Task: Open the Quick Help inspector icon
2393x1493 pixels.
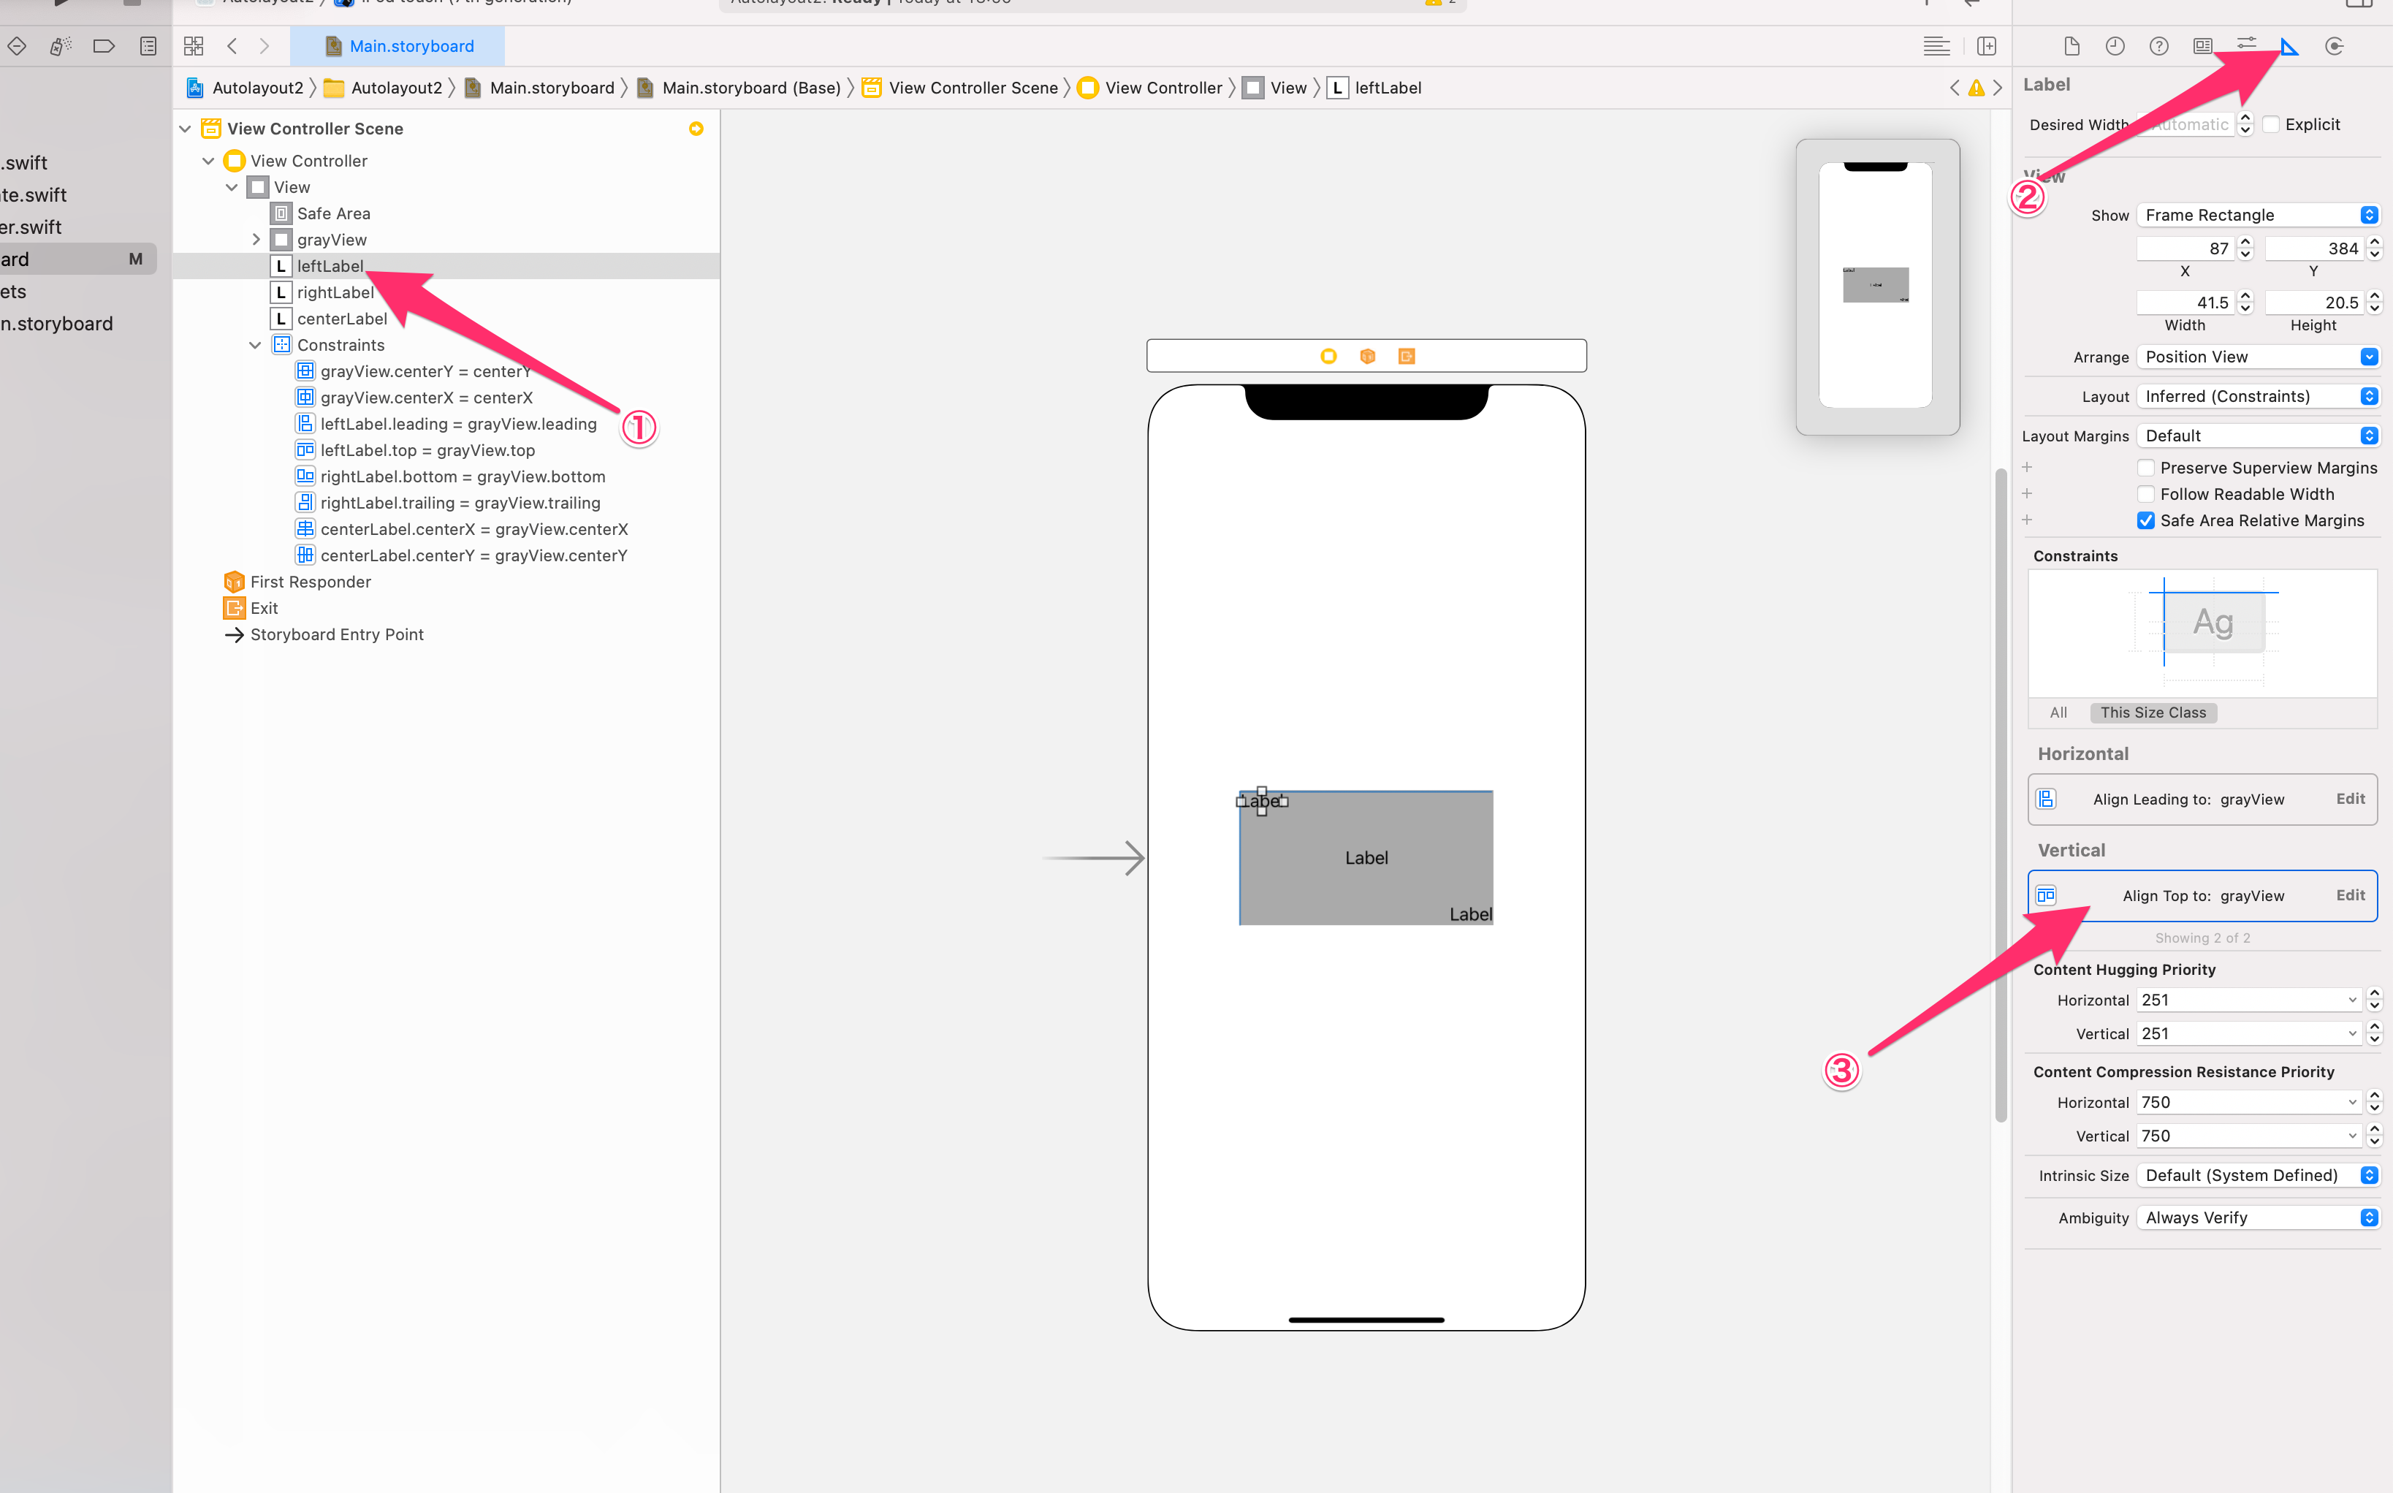Action: [2159, 47]
